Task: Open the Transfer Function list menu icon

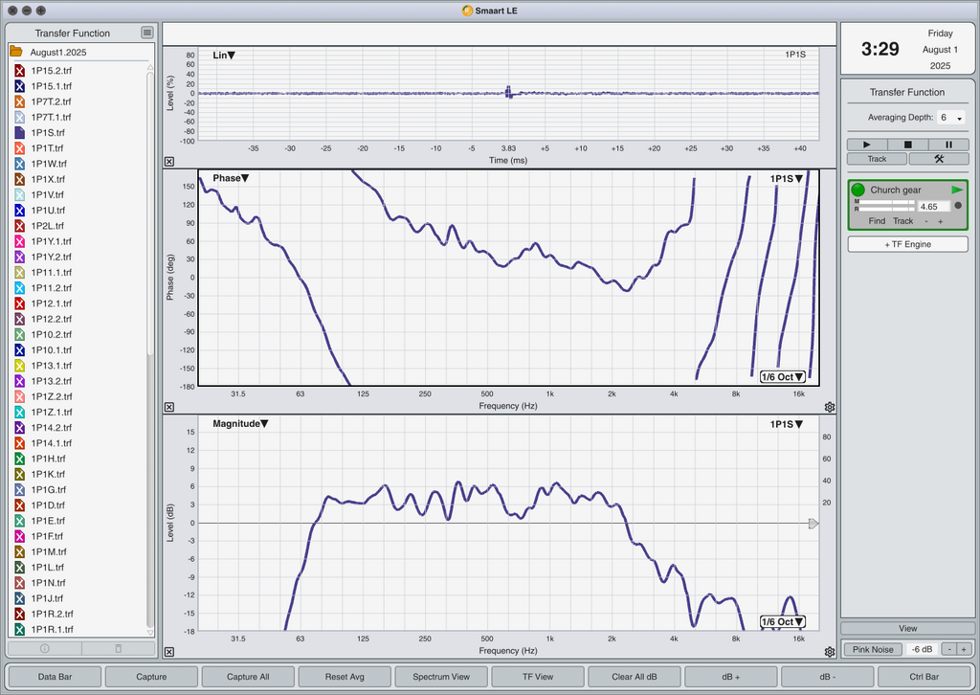Action: pos(146,33)
